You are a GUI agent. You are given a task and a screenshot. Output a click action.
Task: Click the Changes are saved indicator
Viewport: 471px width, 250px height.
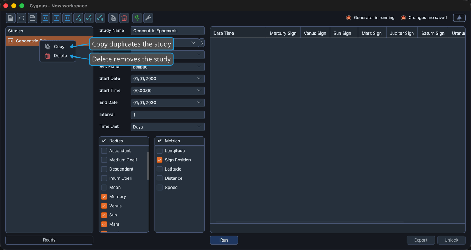[x=424, y=18]
